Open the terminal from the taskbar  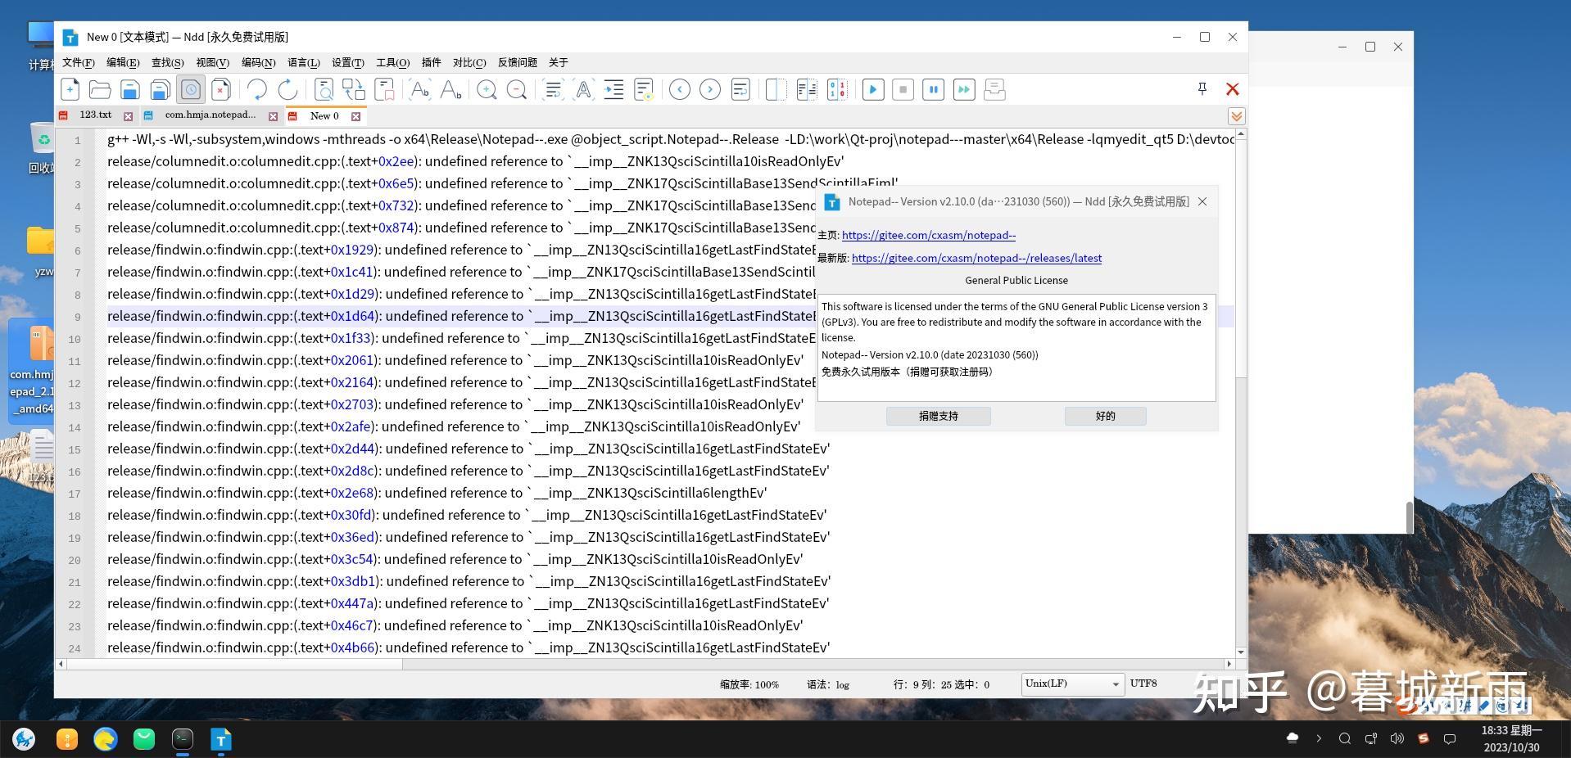tap(183, 739)
